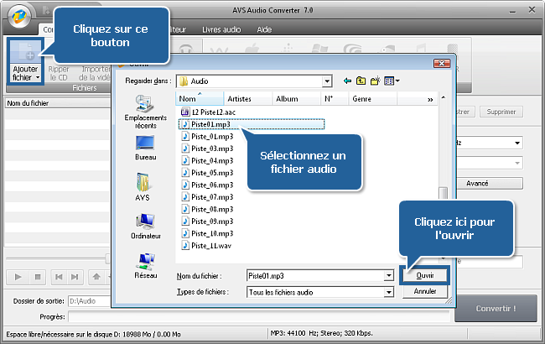Image resolution: width=545 pixels, height=344 pixels.
Task: Click the Ouvrir button
Action: [x=425, y=275]
